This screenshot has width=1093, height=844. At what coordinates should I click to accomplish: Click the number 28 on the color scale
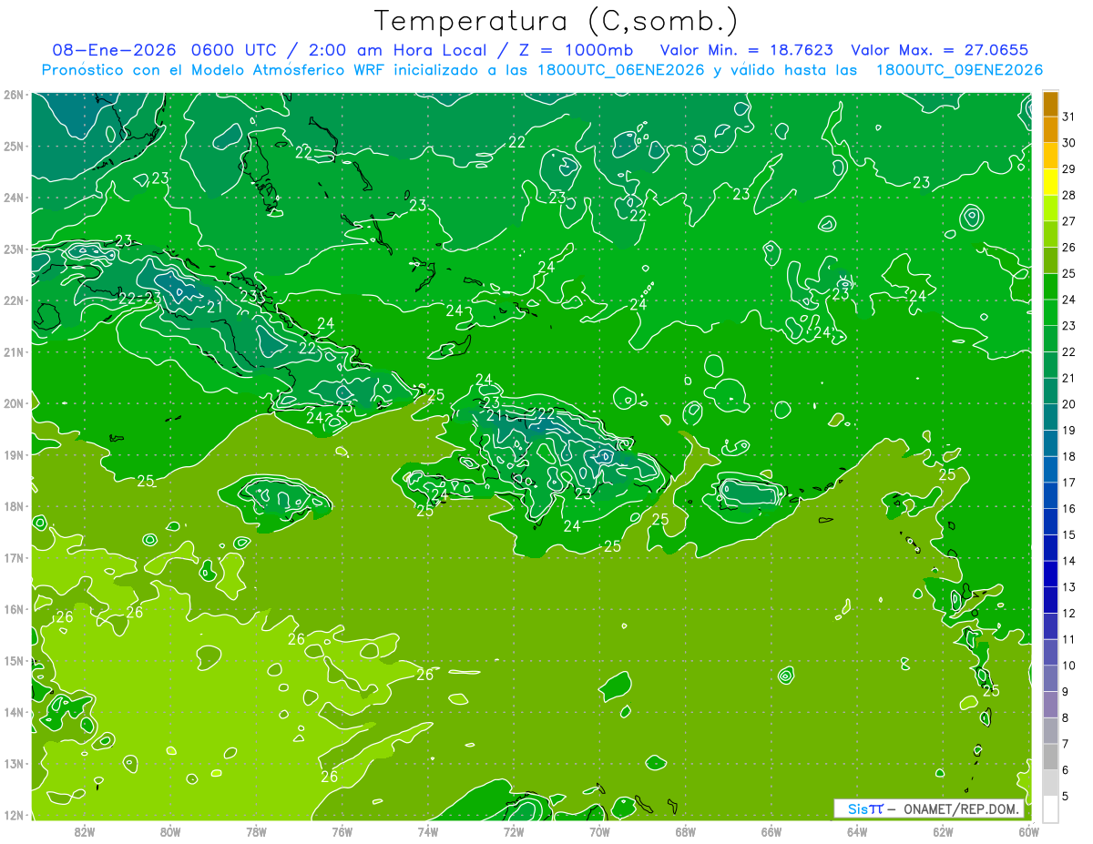pyautogui.click(x=1069, y=195)
